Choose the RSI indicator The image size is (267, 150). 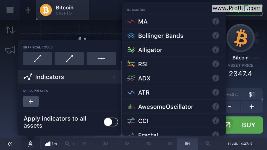[174, 64]
